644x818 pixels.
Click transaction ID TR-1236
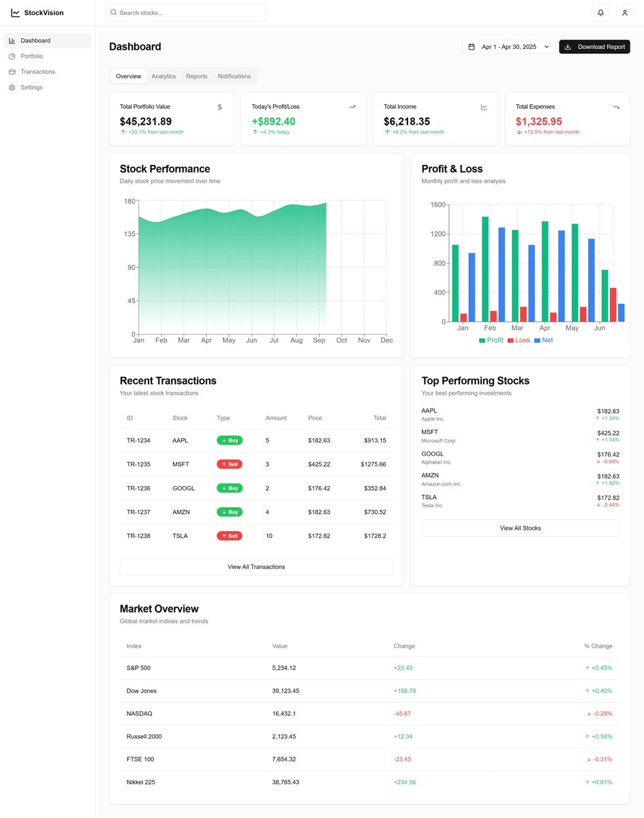coord(138,488)
